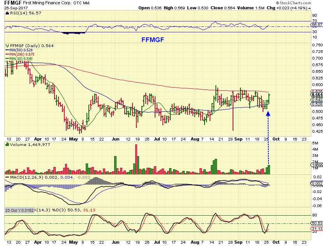Click the 56.57 RSI value tag on right
Viewport: 323px width, 246px height.
click(317, 25)
